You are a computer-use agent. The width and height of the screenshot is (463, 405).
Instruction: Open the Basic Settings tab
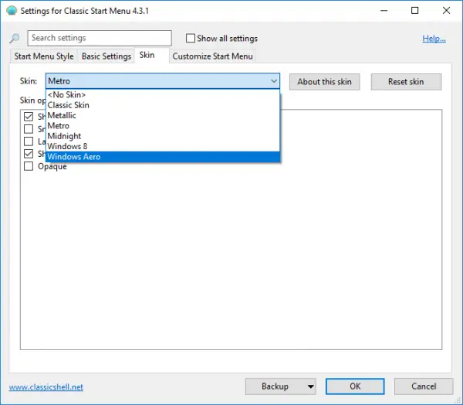coord(106,56)
